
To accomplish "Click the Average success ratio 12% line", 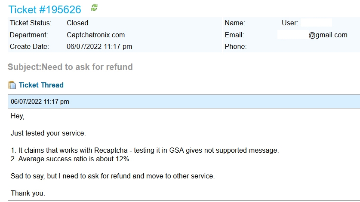I will tap(71, 159).
